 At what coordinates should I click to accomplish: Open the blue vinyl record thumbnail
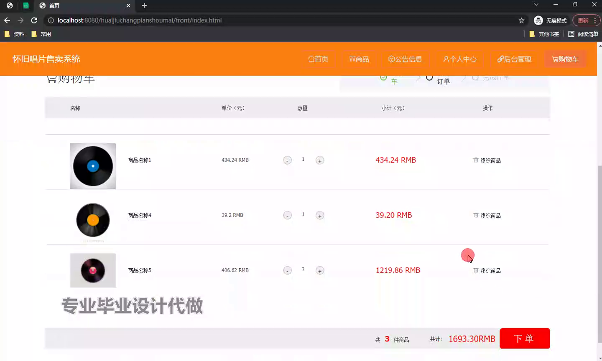pos(93,166)
